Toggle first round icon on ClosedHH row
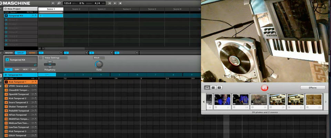331x138 pixels. coord(33,90)
